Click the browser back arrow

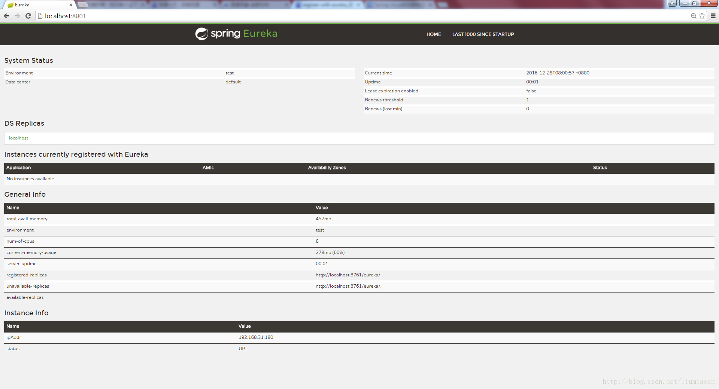(6, 16)
